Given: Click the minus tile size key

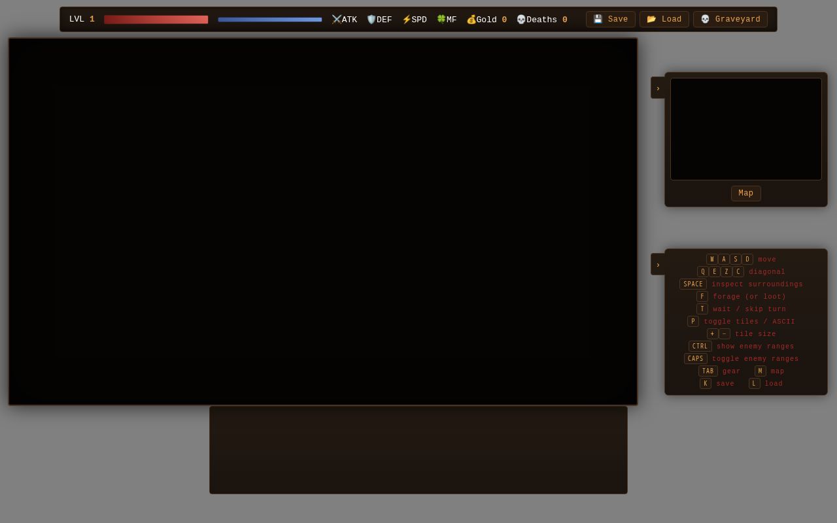Looking at the screenshot, I should 725,334.
